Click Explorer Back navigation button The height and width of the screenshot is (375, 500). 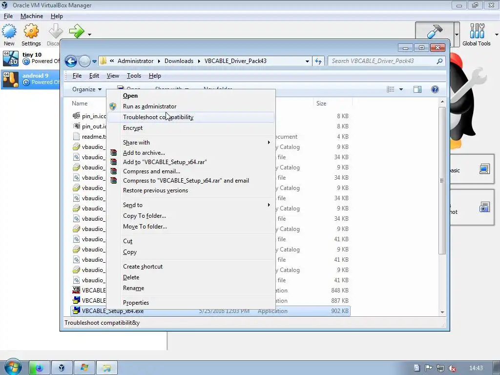71,61
